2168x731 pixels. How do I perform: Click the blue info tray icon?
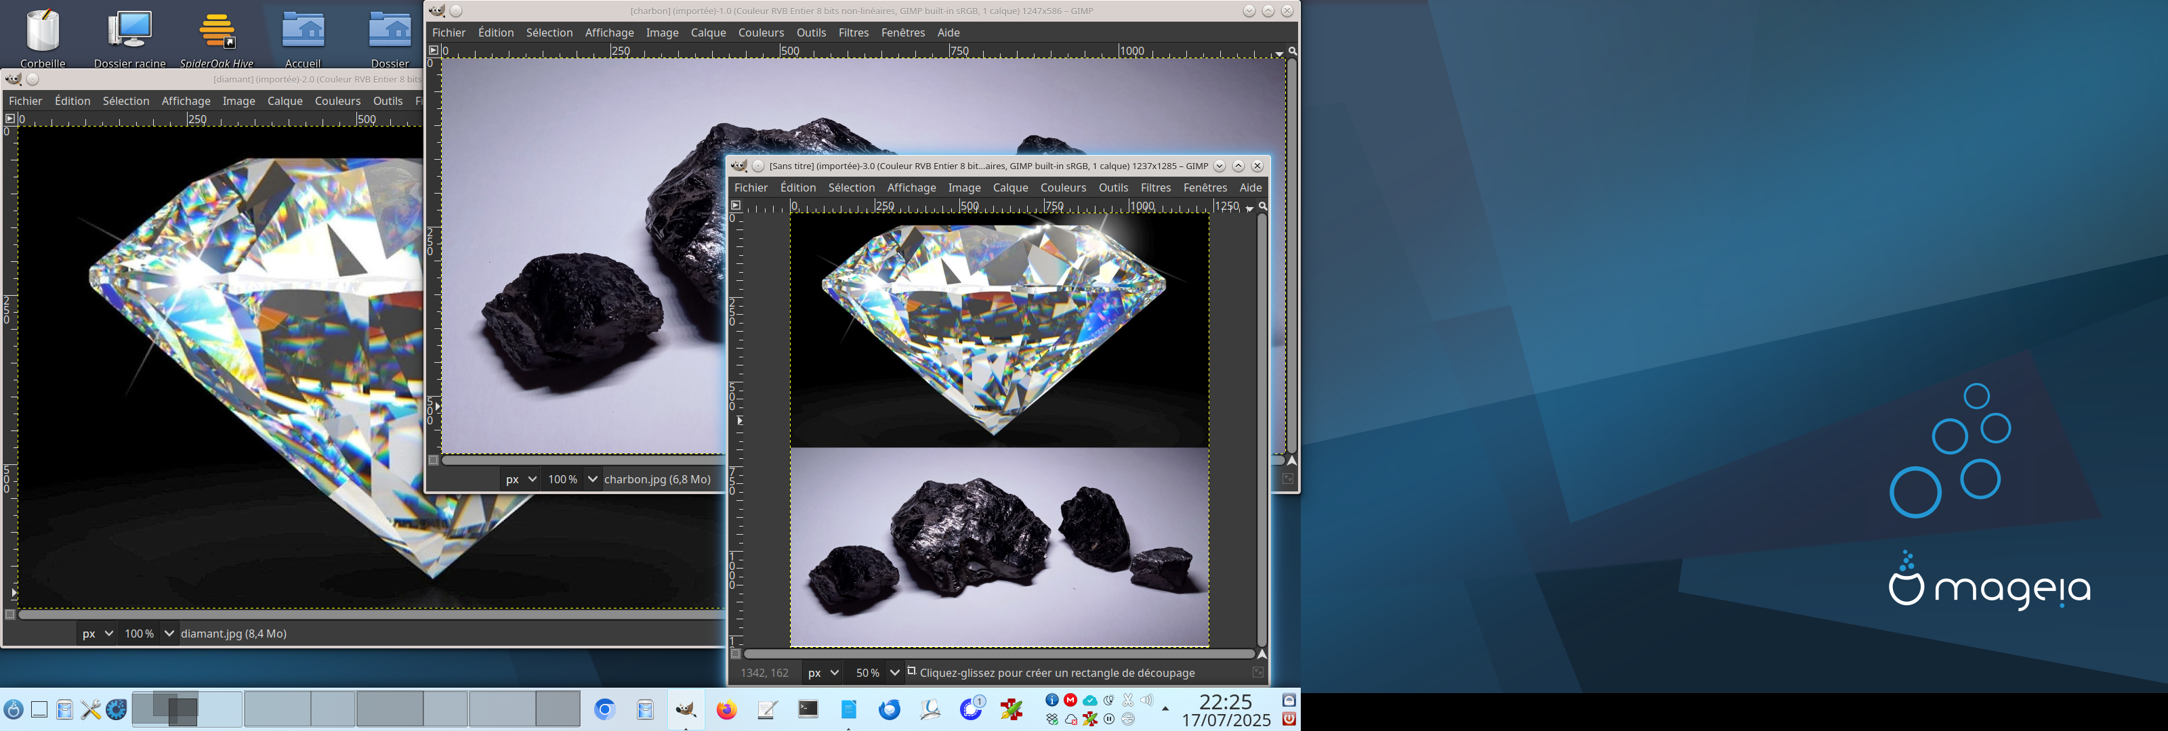tap(1051, 700)
